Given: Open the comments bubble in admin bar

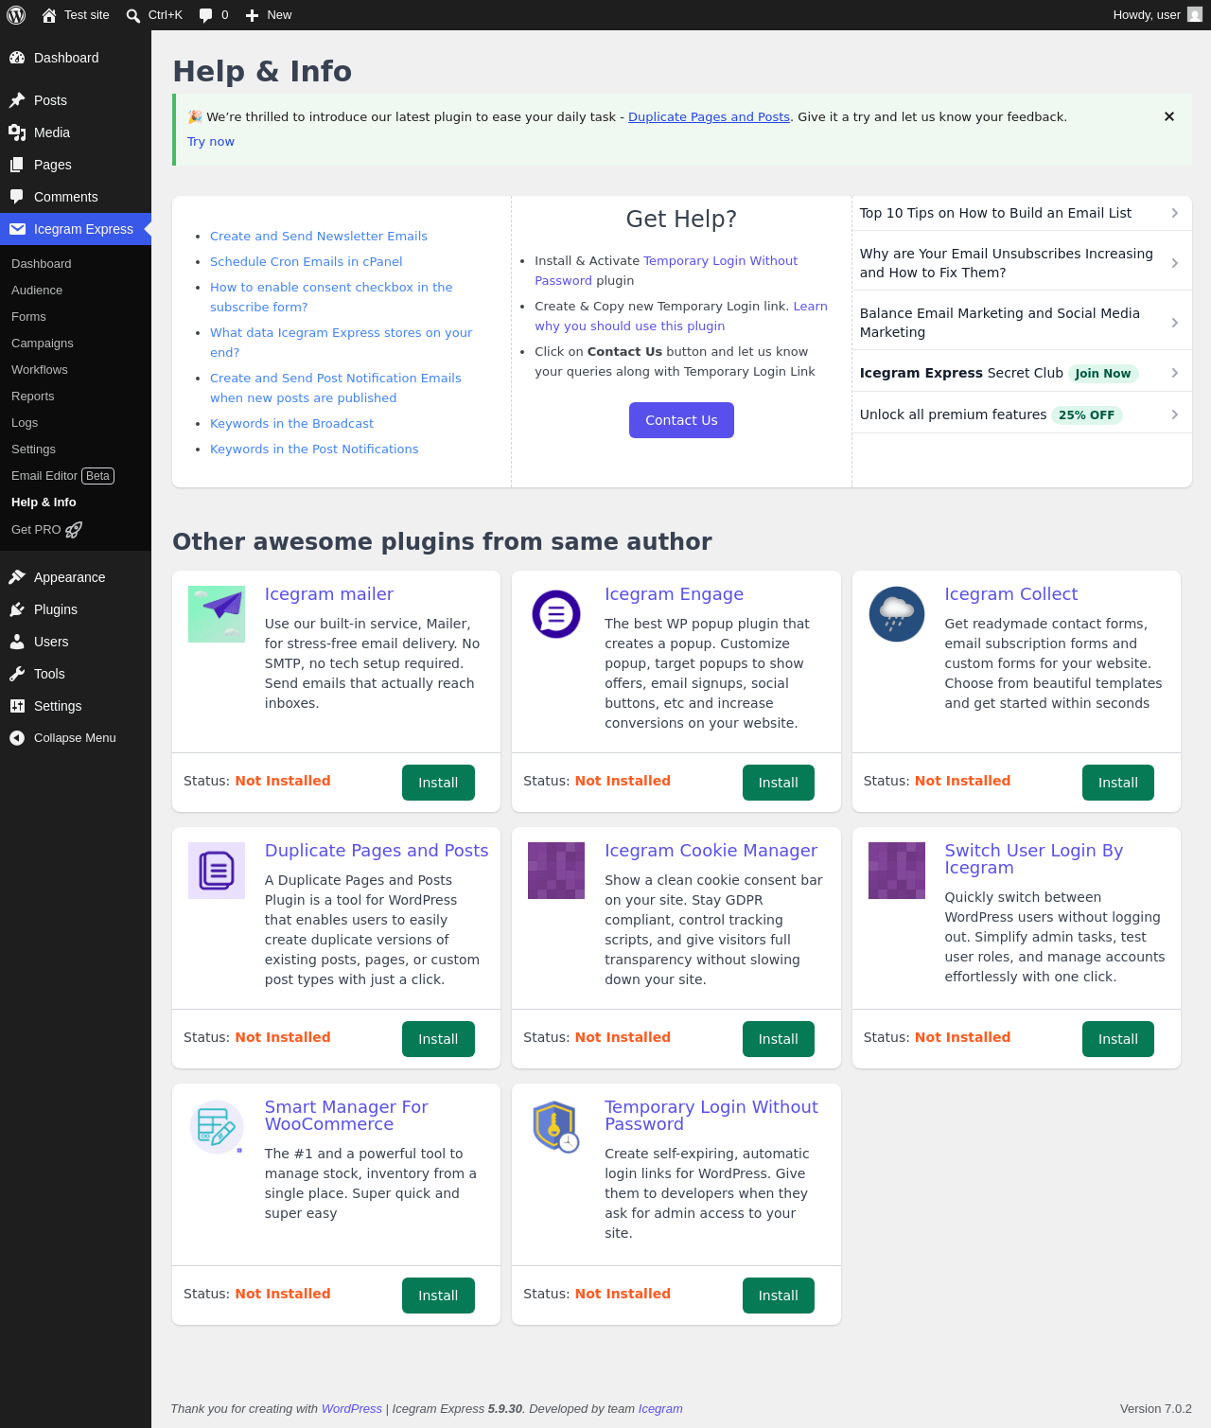Looking at the screenshot, I should tap(206, 15).
